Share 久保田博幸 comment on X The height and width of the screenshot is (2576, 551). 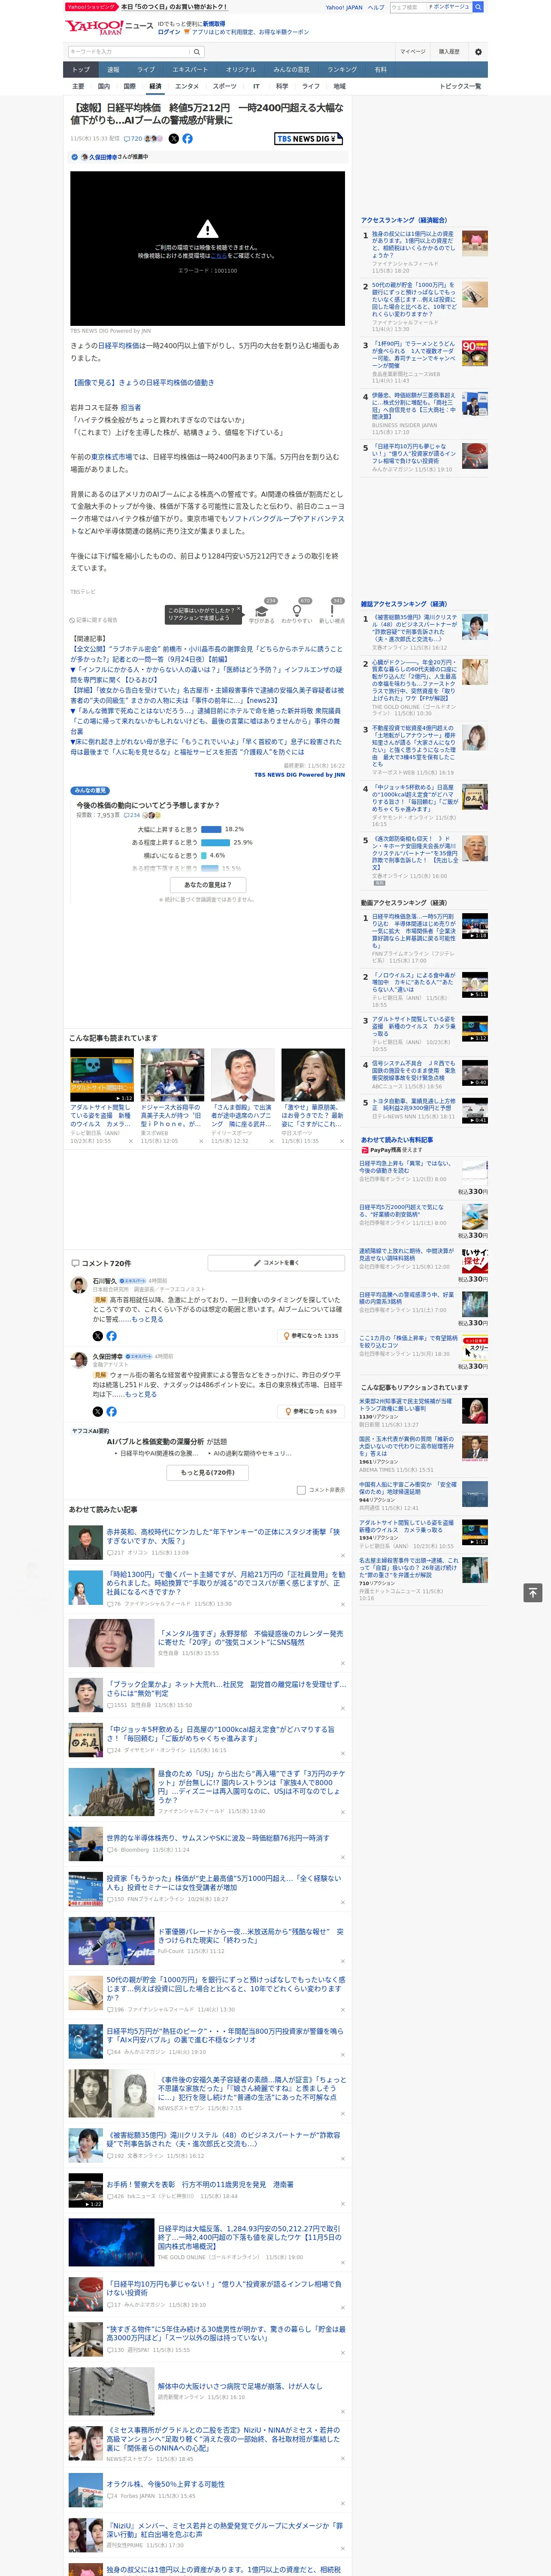click(x=98, y=1412)
